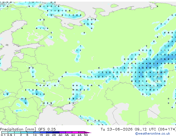Click the legend scale label '50'

click(x=86, y=135)
